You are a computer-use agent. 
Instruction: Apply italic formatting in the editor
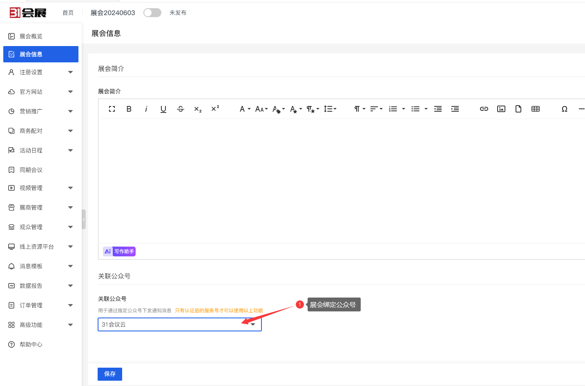coord(146,109)
